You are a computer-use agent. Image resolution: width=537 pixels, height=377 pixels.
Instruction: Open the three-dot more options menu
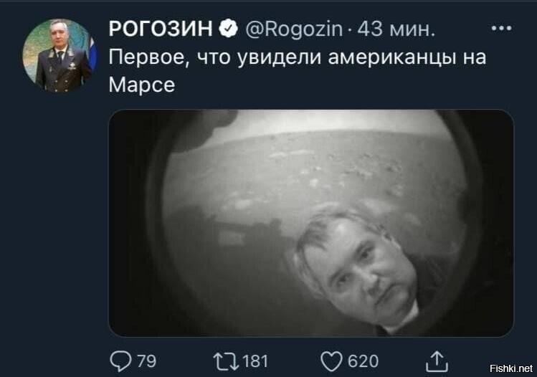[x=502, y=28]
